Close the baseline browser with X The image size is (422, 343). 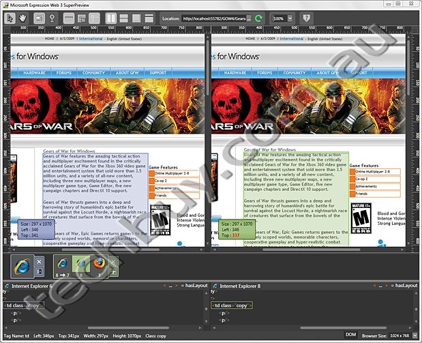39,261
